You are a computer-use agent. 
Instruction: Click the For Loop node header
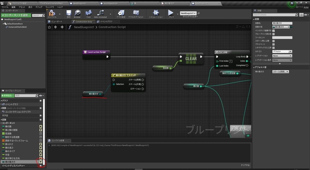pos(232,52)
